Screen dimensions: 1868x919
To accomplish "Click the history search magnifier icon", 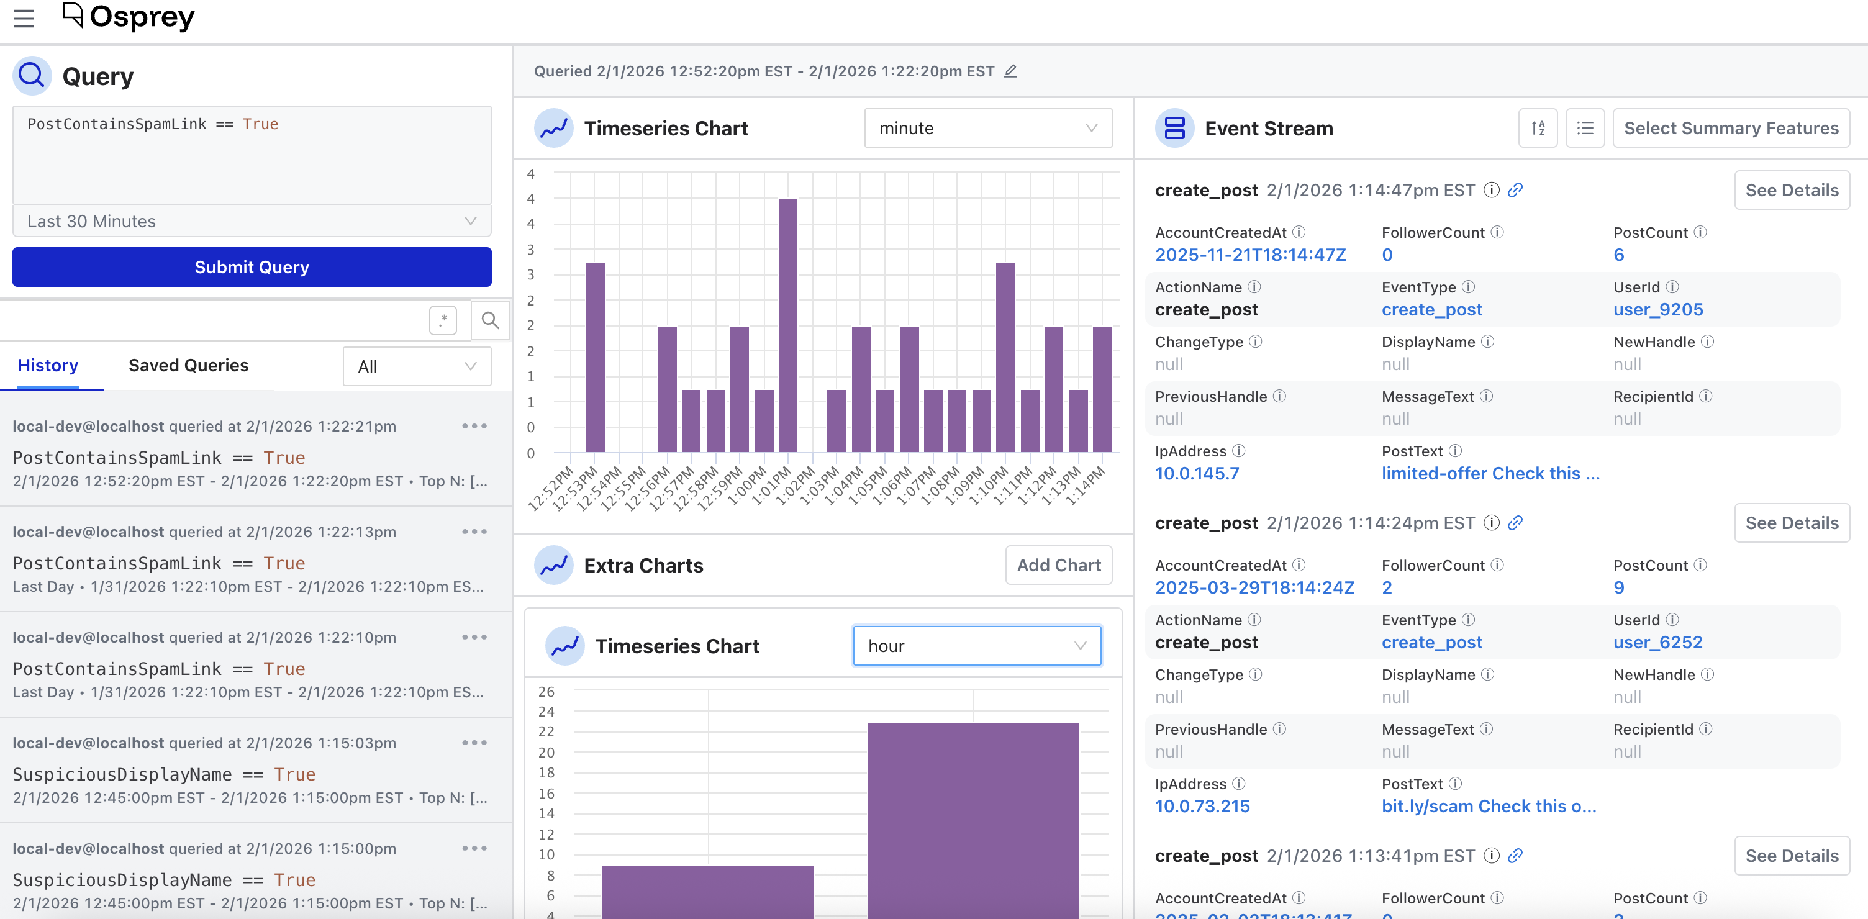I will (490, 320).
